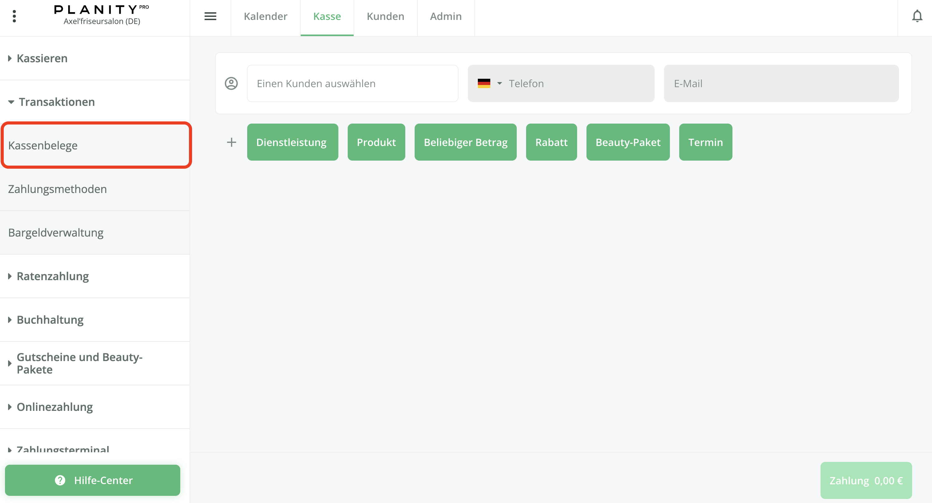
Task: Open country flag phone prefix dropdown
Action: coord(489,84)
